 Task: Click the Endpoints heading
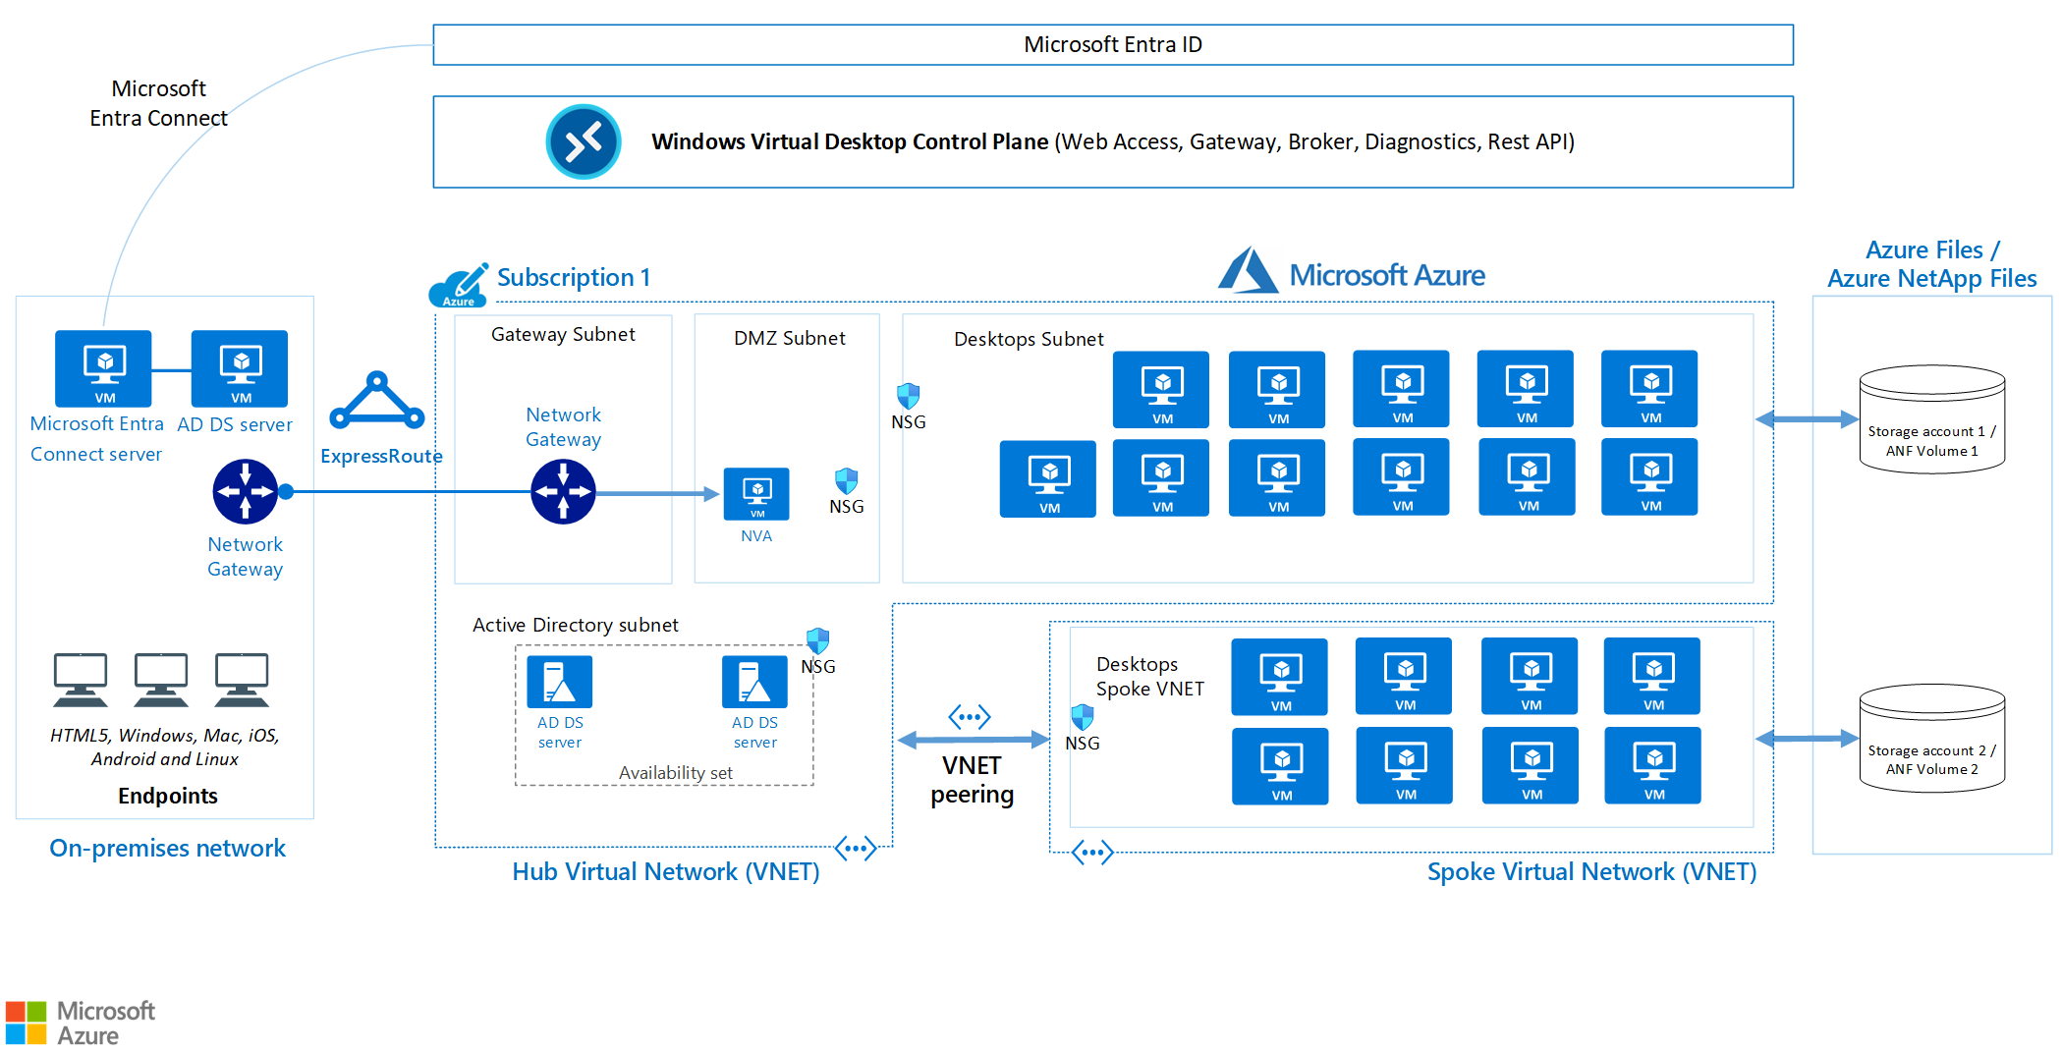coord(168,796)
